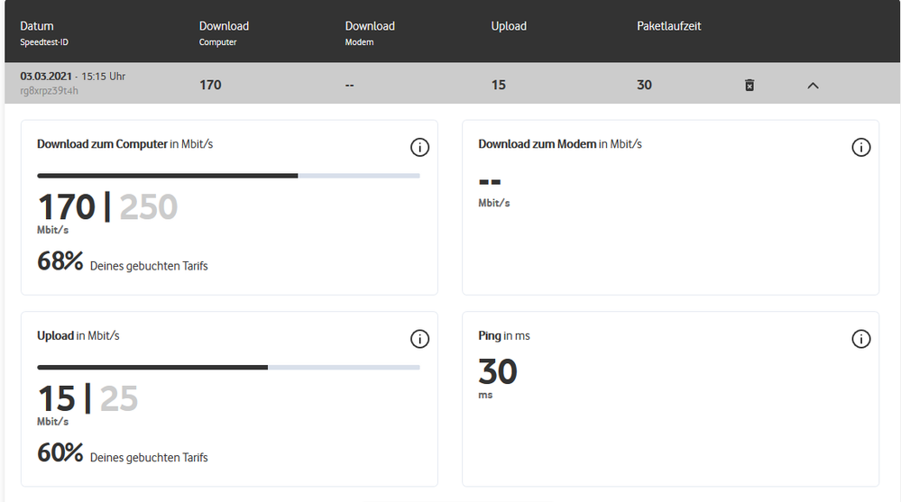Click the 30 ms ping value
The height and width of the screenshot is (502, 901).
(x=497, y=371)
